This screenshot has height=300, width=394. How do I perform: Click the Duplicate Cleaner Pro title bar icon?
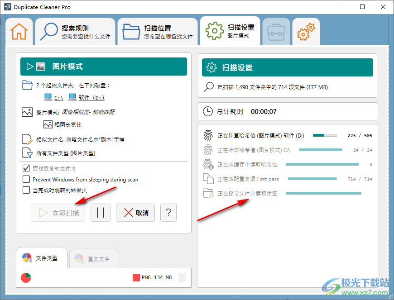point(8,7)
